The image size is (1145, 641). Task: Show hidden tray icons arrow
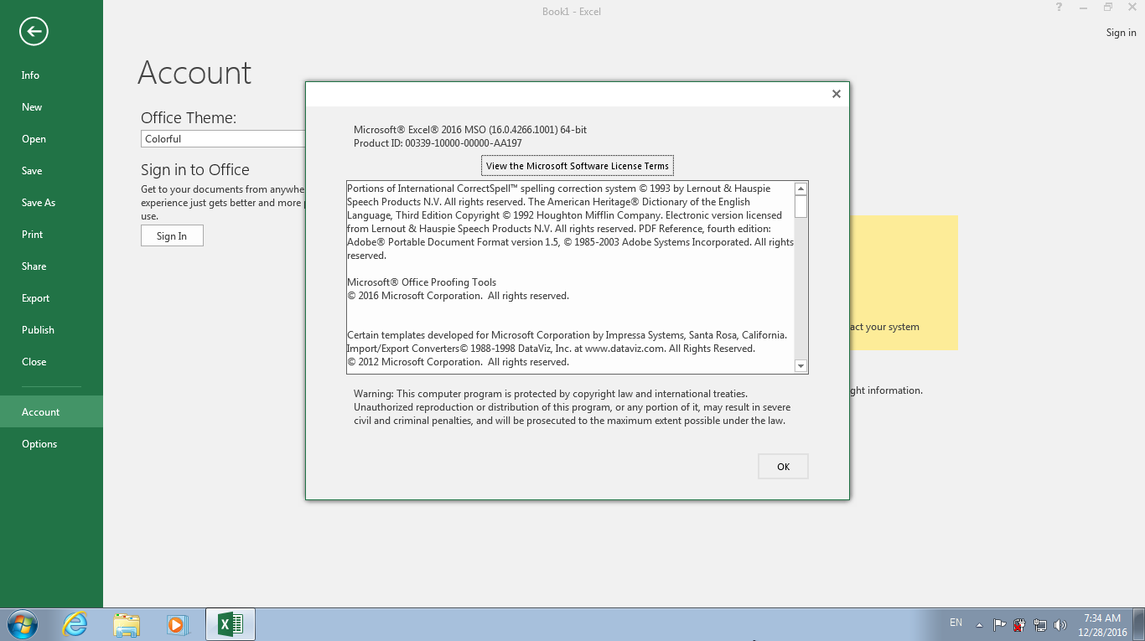pos(979,625)
